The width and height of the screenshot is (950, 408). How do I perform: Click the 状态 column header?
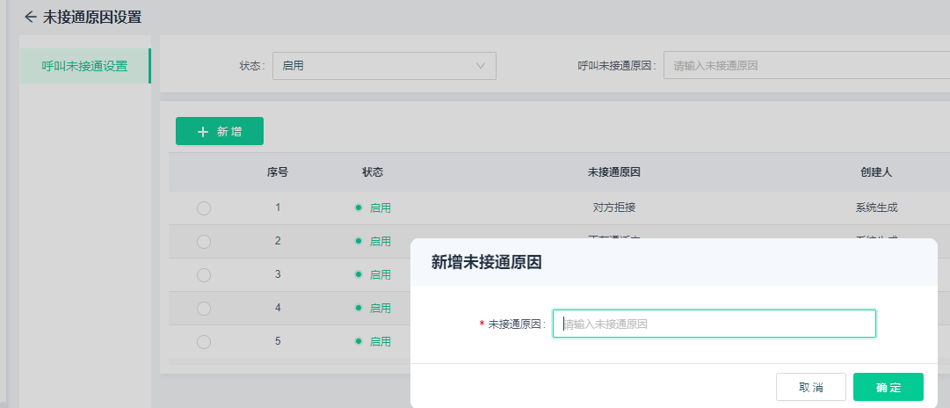pos(373,172)
